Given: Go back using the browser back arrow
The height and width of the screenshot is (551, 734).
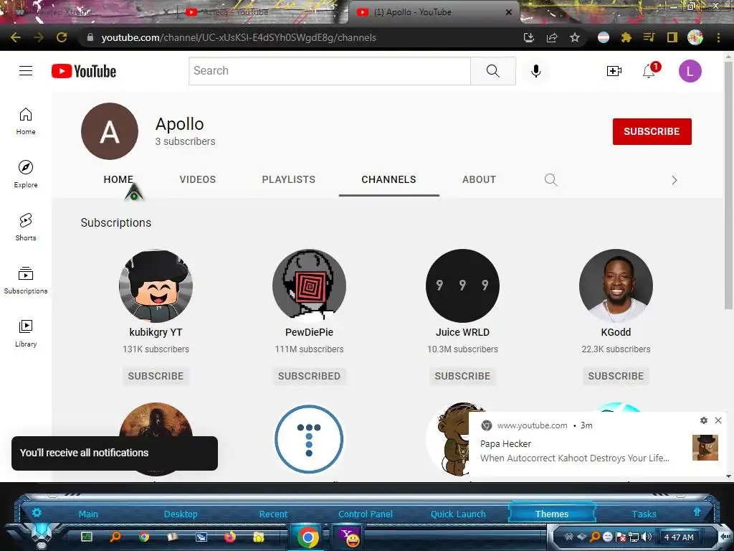Looking at the screenshot, I should point(16,37).
